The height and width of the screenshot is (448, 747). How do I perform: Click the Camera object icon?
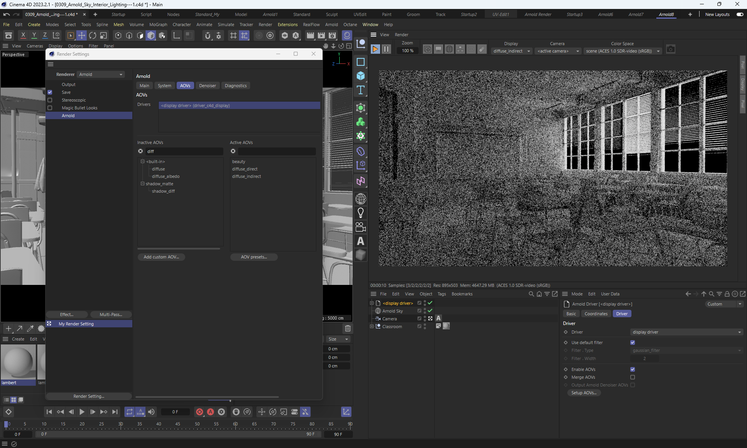[x=361, y=227]
